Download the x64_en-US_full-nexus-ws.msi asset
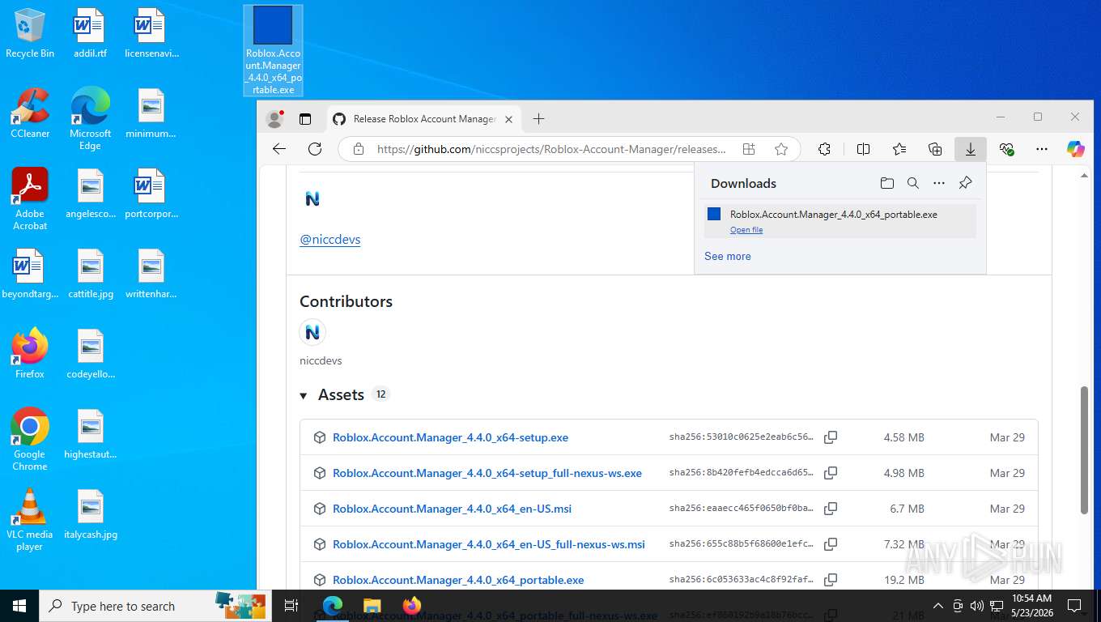Viewport: 1101px width, 622px height. (489, 544)
